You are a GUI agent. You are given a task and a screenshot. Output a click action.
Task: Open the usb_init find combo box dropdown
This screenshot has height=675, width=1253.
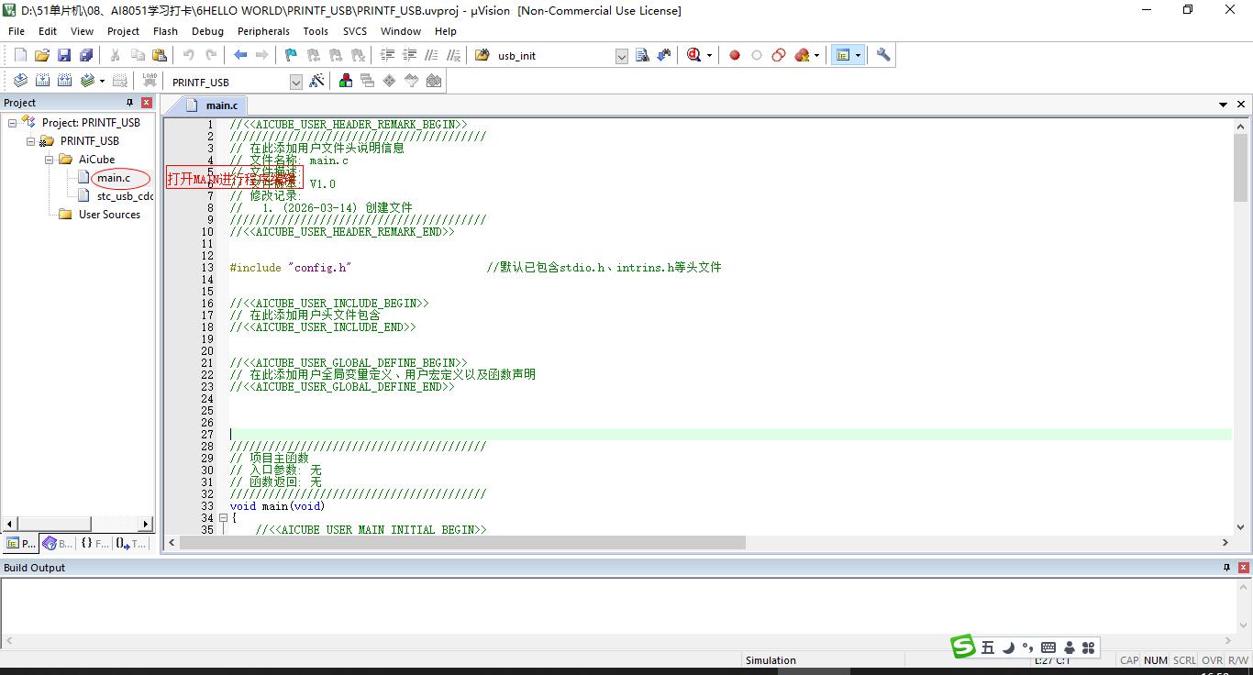621,56
